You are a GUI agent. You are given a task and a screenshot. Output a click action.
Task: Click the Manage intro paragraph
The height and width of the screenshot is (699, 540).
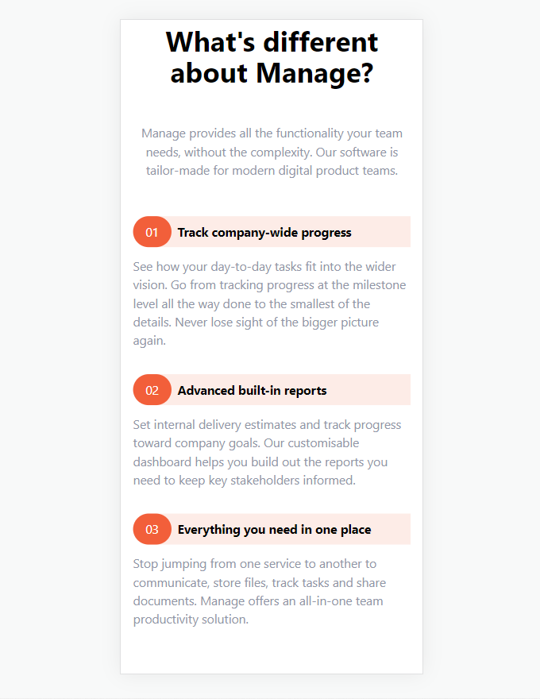tap(271, 151)
